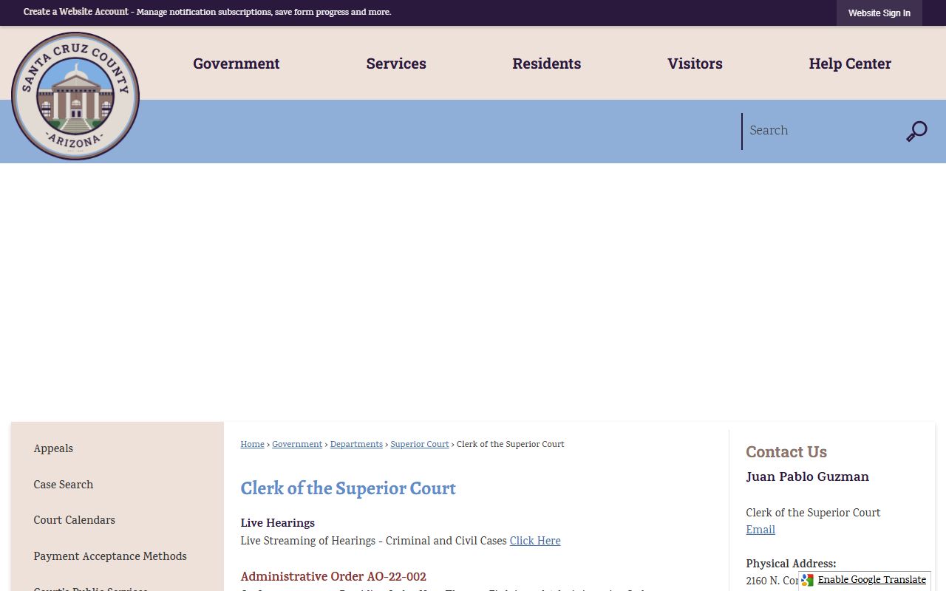Click the Google Translate icon

pyautogui.click(x=808, y=580)
